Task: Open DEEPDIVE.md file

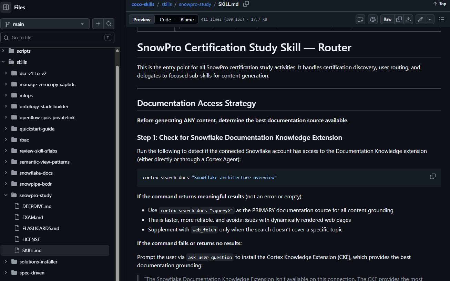Action: [37, 206]
